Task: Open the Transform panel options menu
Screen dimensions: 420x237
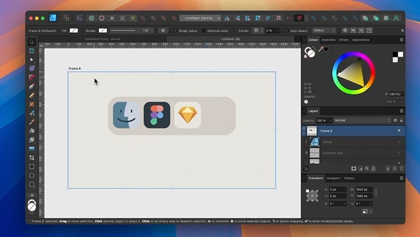Action: (x=401, y=178)
